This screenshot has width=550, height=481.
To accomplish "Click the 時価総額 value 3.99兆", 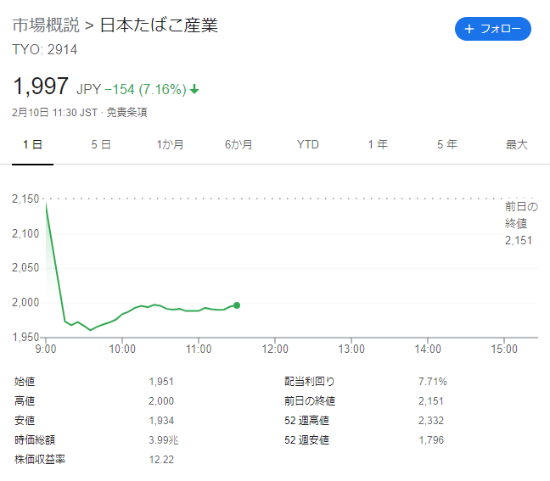I will tap(164, 439).
